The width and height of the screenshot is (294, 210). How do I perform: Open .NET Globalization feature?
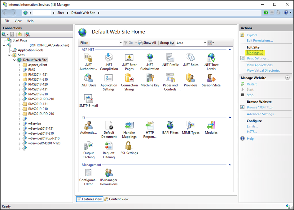tap(150, 62)
